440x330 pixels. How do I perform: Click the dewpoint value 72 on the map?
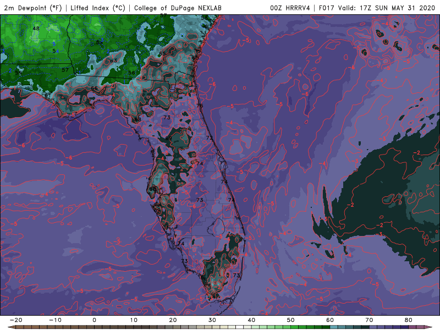pyautogui.click(x=210, y=138)
